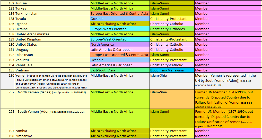Click Tunisia's Islam-Sunni cell
This screenshot has height=139, width=262.
tap(172, 3)
